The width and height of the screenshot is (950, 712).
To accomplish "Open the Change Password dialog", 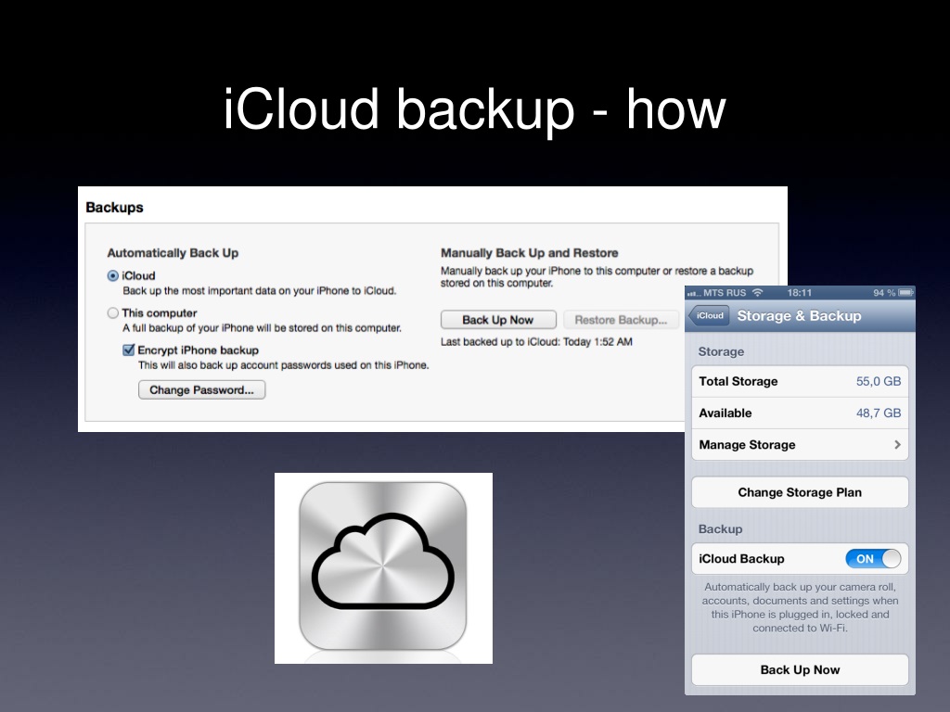I will click(201, 390).
